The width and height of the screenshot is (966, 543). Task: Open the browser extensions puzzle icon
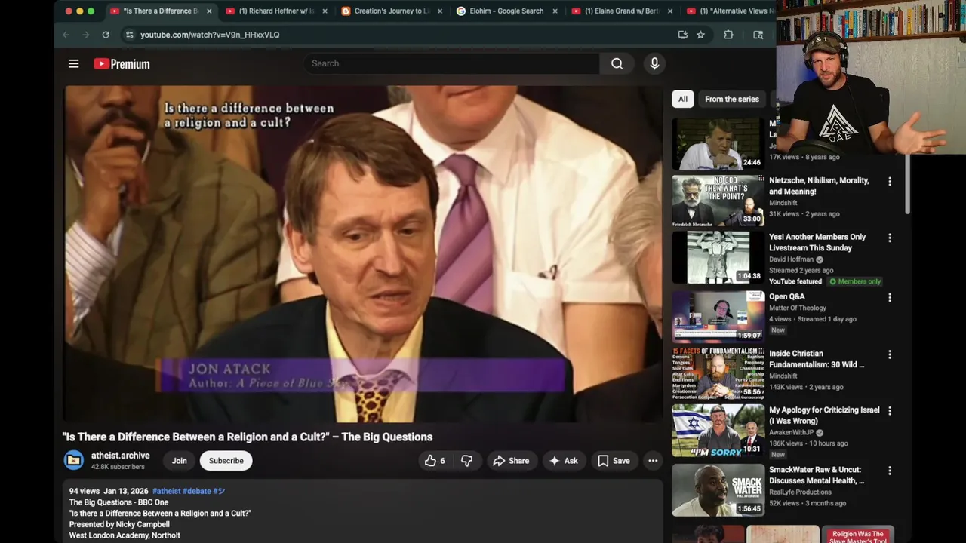click(x=728, y=35)
